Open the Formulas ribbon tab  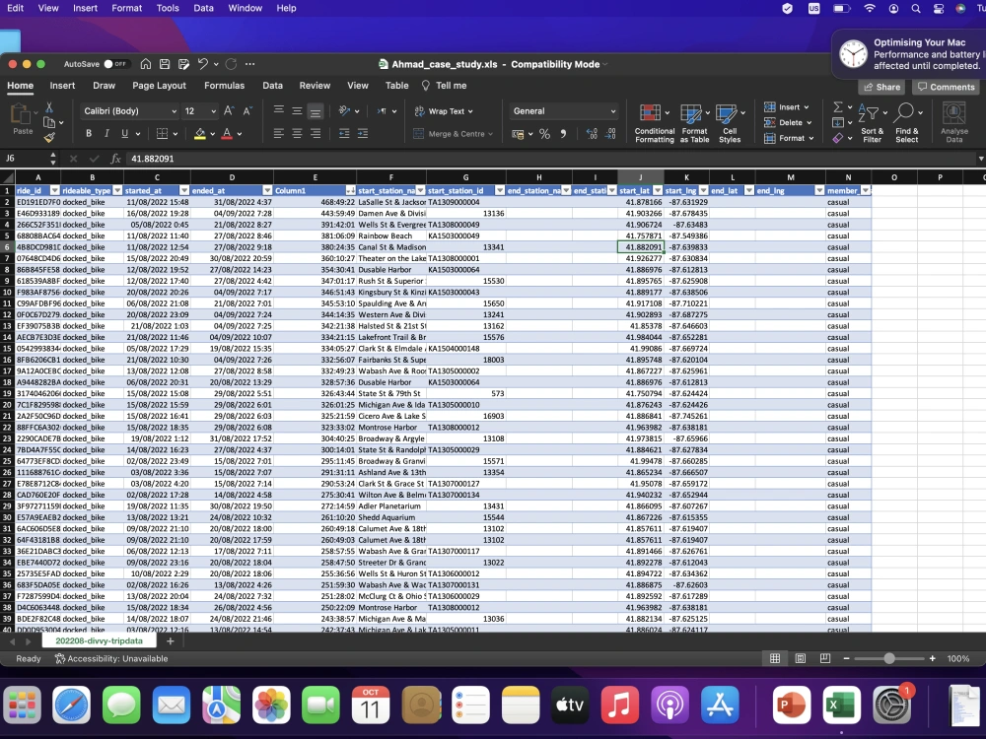225,86
